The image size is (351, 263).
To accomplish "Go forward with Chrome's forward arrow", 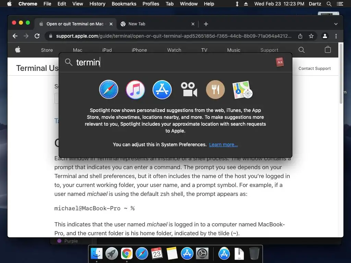I will tap(26, 36).
